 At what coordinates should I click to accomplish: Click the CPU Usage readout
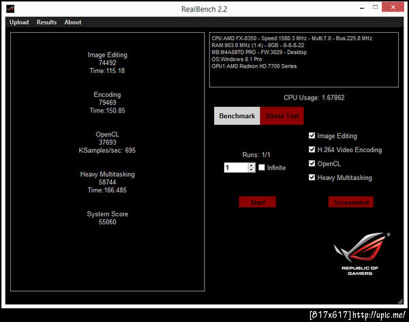(314, 98)
